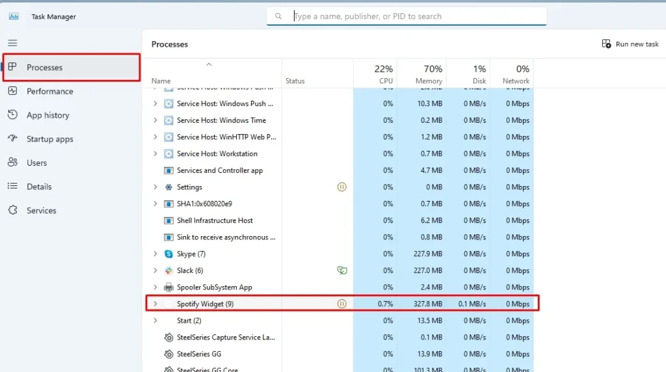Click Start memory value 13.5 MB
Image resolution: width=666 pixels, height=372 pixels.
(x=429, y=321)
